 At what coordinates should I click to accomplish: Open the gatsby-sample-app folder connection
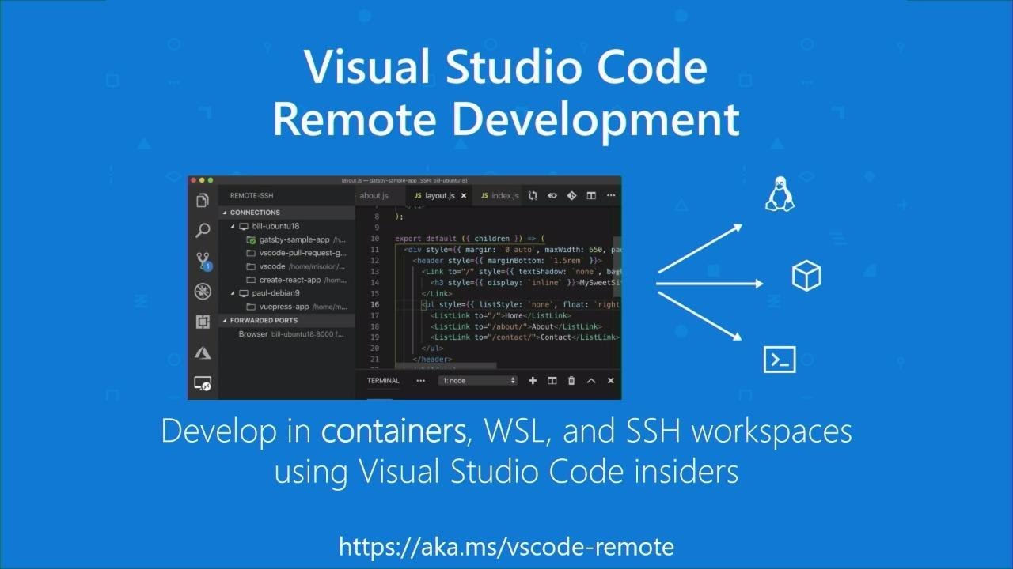[x=294, y=239]
